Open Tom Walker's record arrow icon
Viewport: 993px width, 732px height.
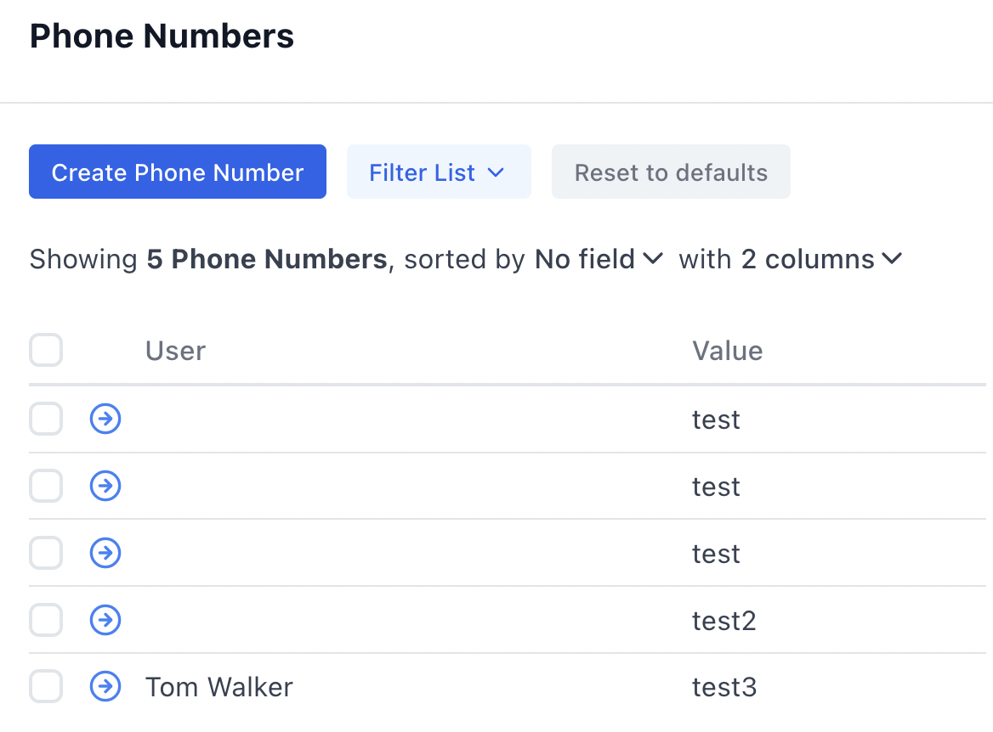(105, 686)
